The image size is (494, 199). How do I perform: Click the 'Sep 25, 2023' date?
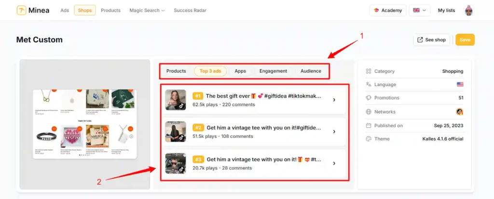coord(449,125)
